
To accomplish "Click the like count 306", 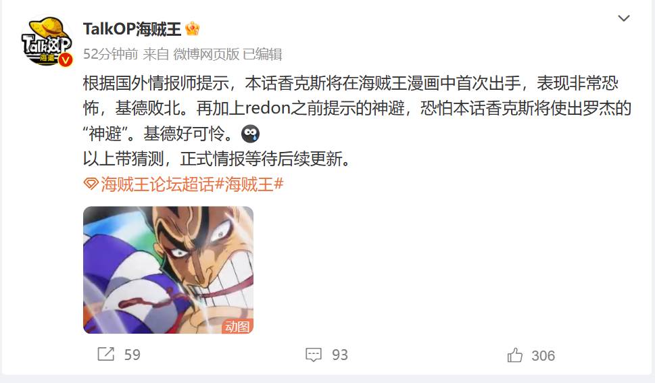I will tap(543, 355).
